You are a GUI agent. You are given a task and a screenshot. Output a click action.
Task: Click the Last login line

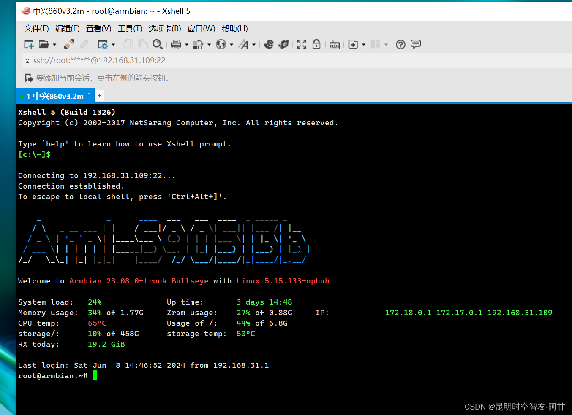[x=144, y=365]
